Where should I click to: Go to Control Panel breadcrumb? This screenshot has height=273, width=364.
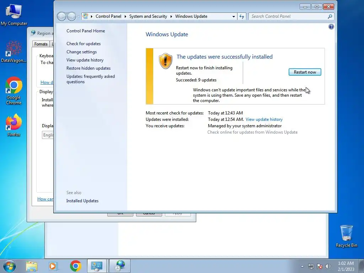point(108,16)
